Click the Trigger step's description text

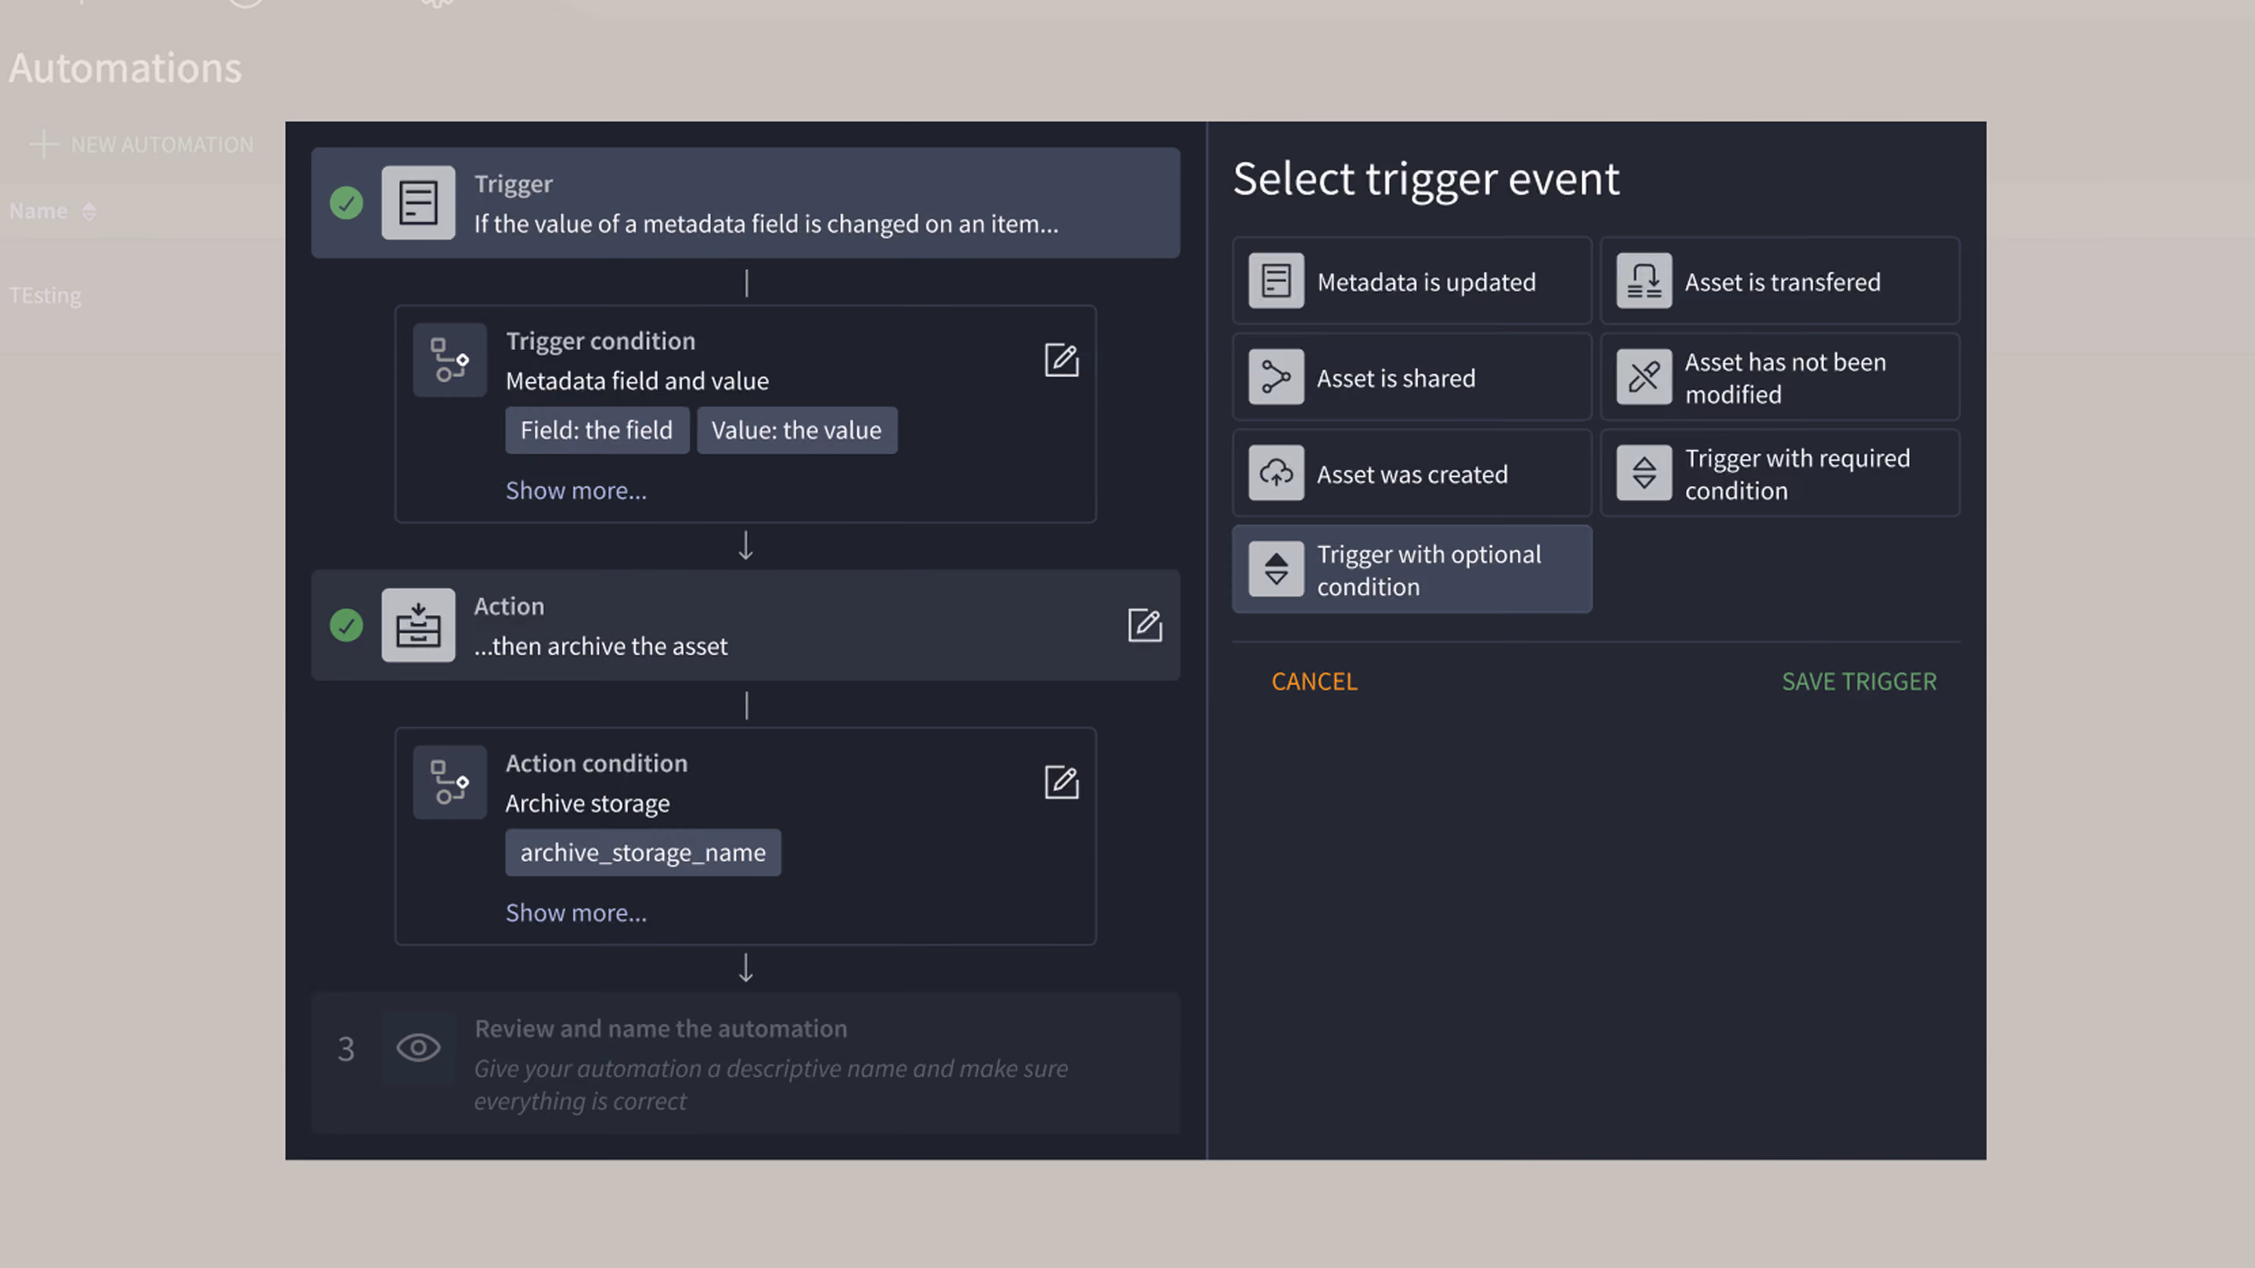[766, 223]
